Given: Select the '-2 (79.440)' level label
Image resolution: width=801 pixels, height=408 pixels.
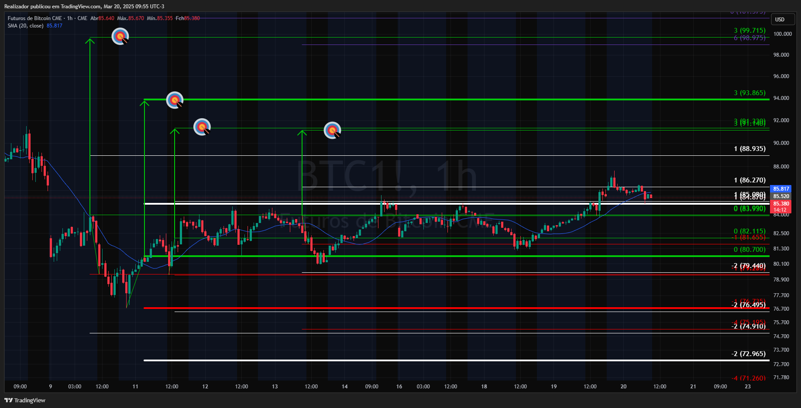Looking at the screenshot, I should click(x=749, y=266).
